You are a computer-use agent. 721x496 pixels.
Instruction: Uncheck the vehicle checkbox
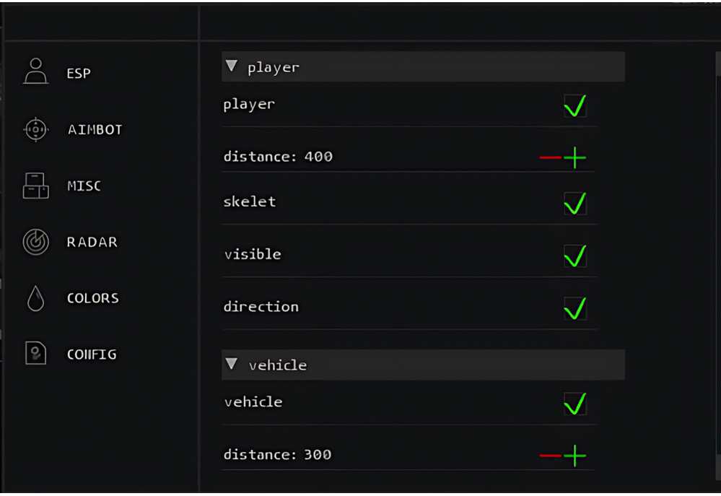click(575, 404)
